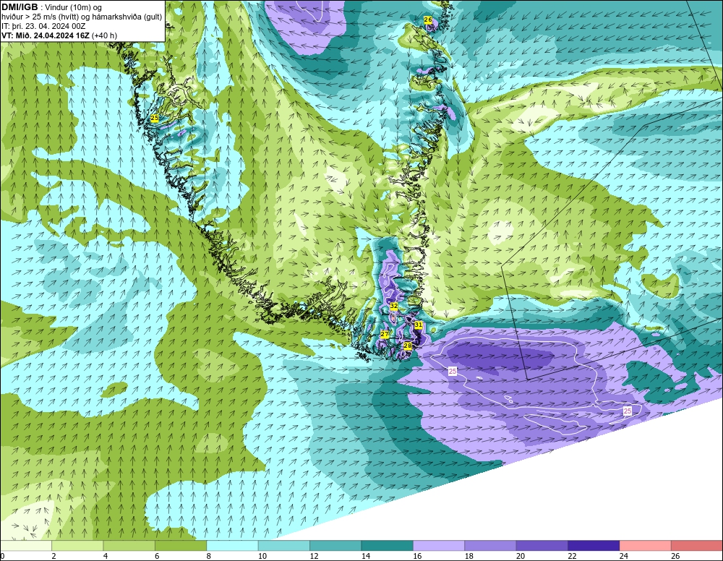The height and width of the screenshot is (561, 723).
Task: Pick the legend scale value 20
Action: coord(521,556)
